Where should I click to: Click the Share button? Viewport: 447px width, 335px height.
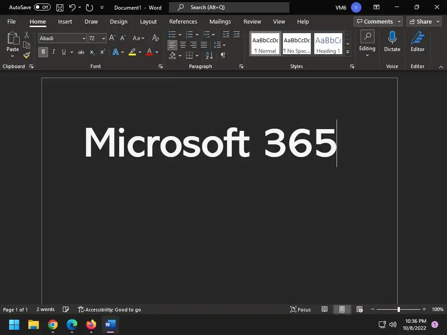pos(424,21)
